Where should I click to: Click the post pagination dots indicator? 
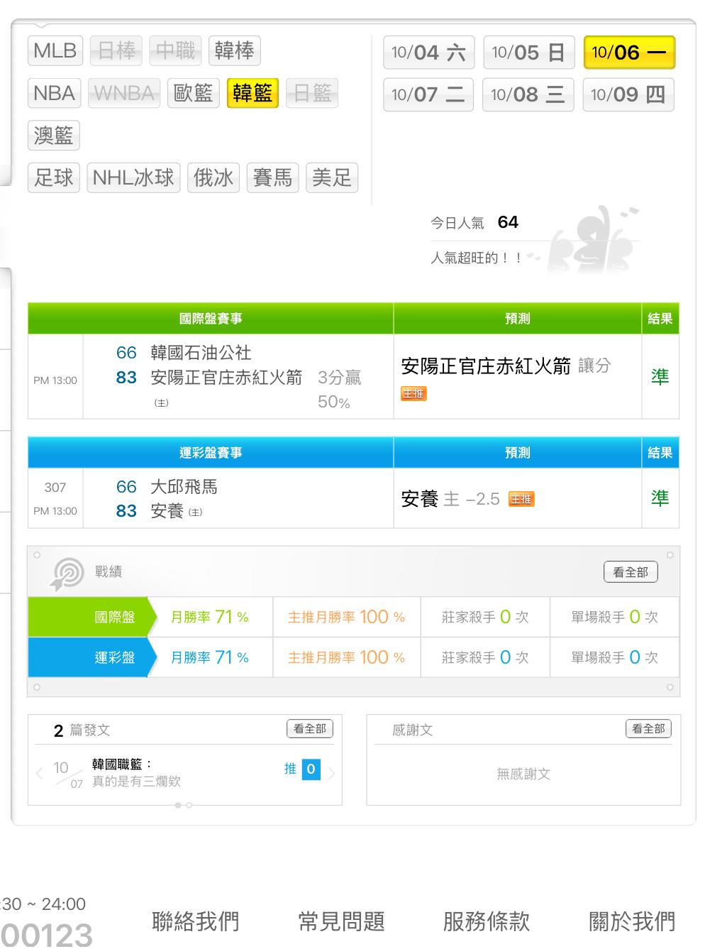coord(184,805)
